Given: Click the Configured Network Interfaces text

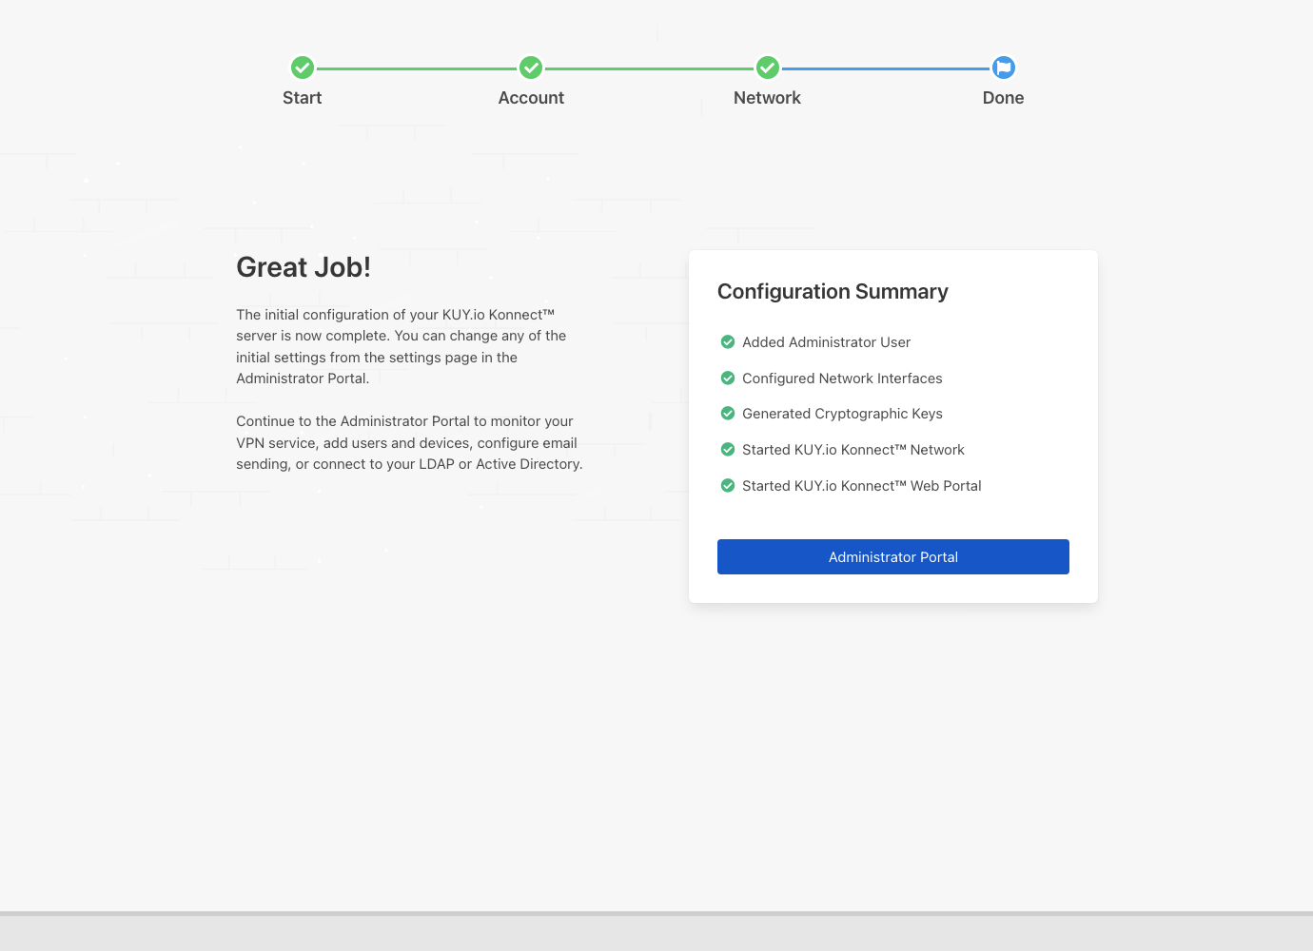Looking at the screenshot, I should click(842, 378).
